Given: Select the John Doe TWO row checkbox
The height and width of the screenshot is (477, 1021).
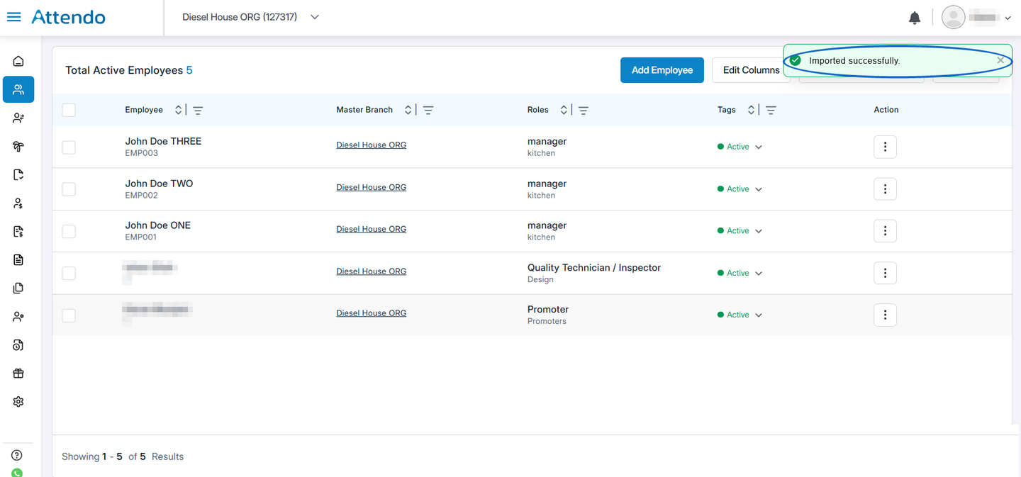Looking at the screenshot, I should point(69,189).
